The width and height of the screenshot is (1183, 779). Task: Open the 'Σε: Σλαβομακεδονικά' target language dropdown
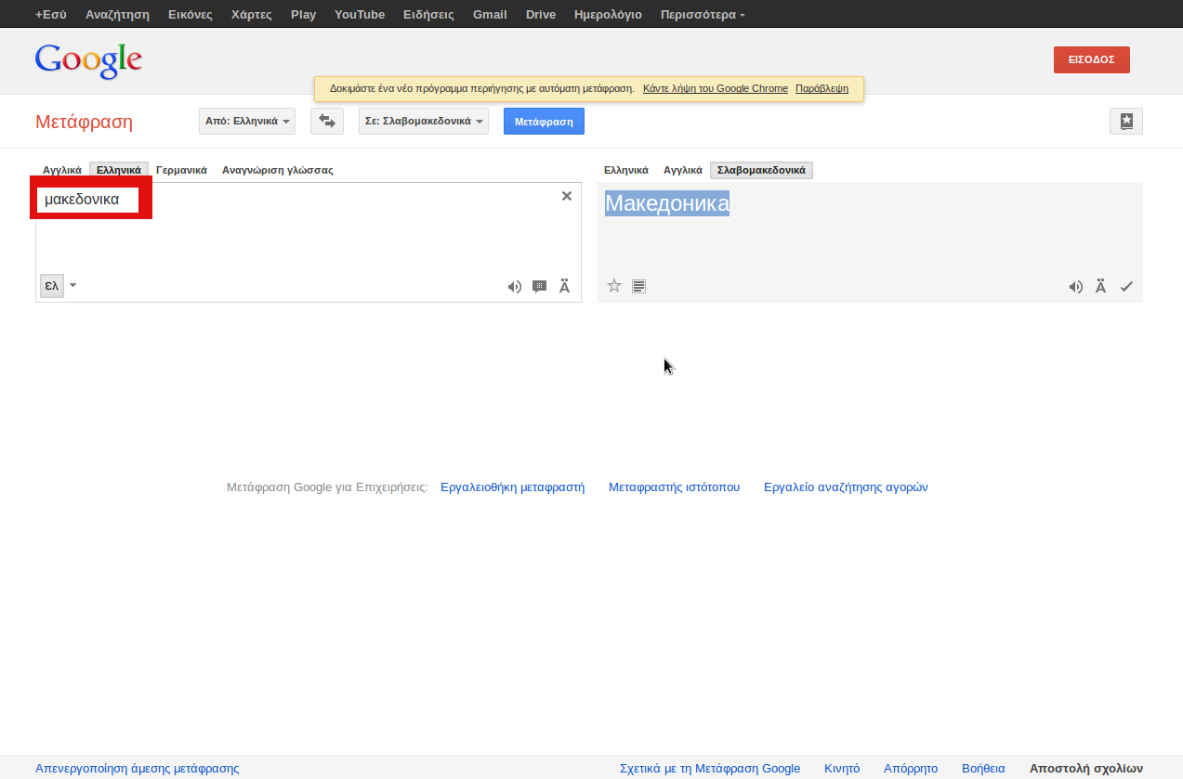click(424, 121)
